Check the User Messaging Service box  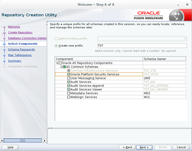[69, 78]
